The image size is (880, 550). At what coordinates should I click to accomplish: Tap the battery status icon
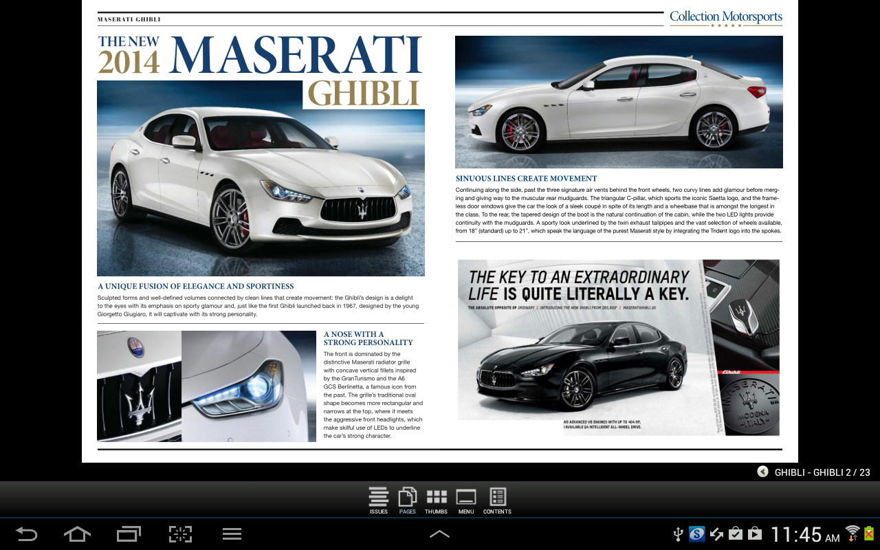click(869, 533)
